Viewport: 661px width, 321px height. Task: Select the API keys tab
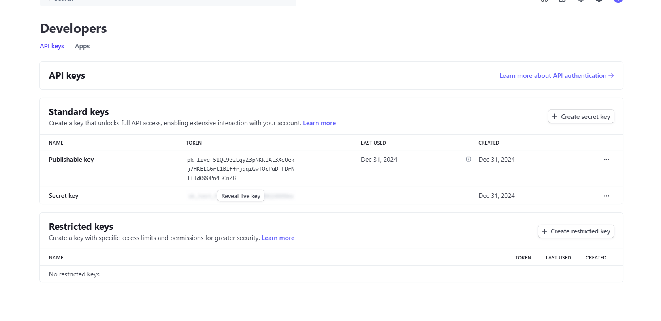pos(52,46)
